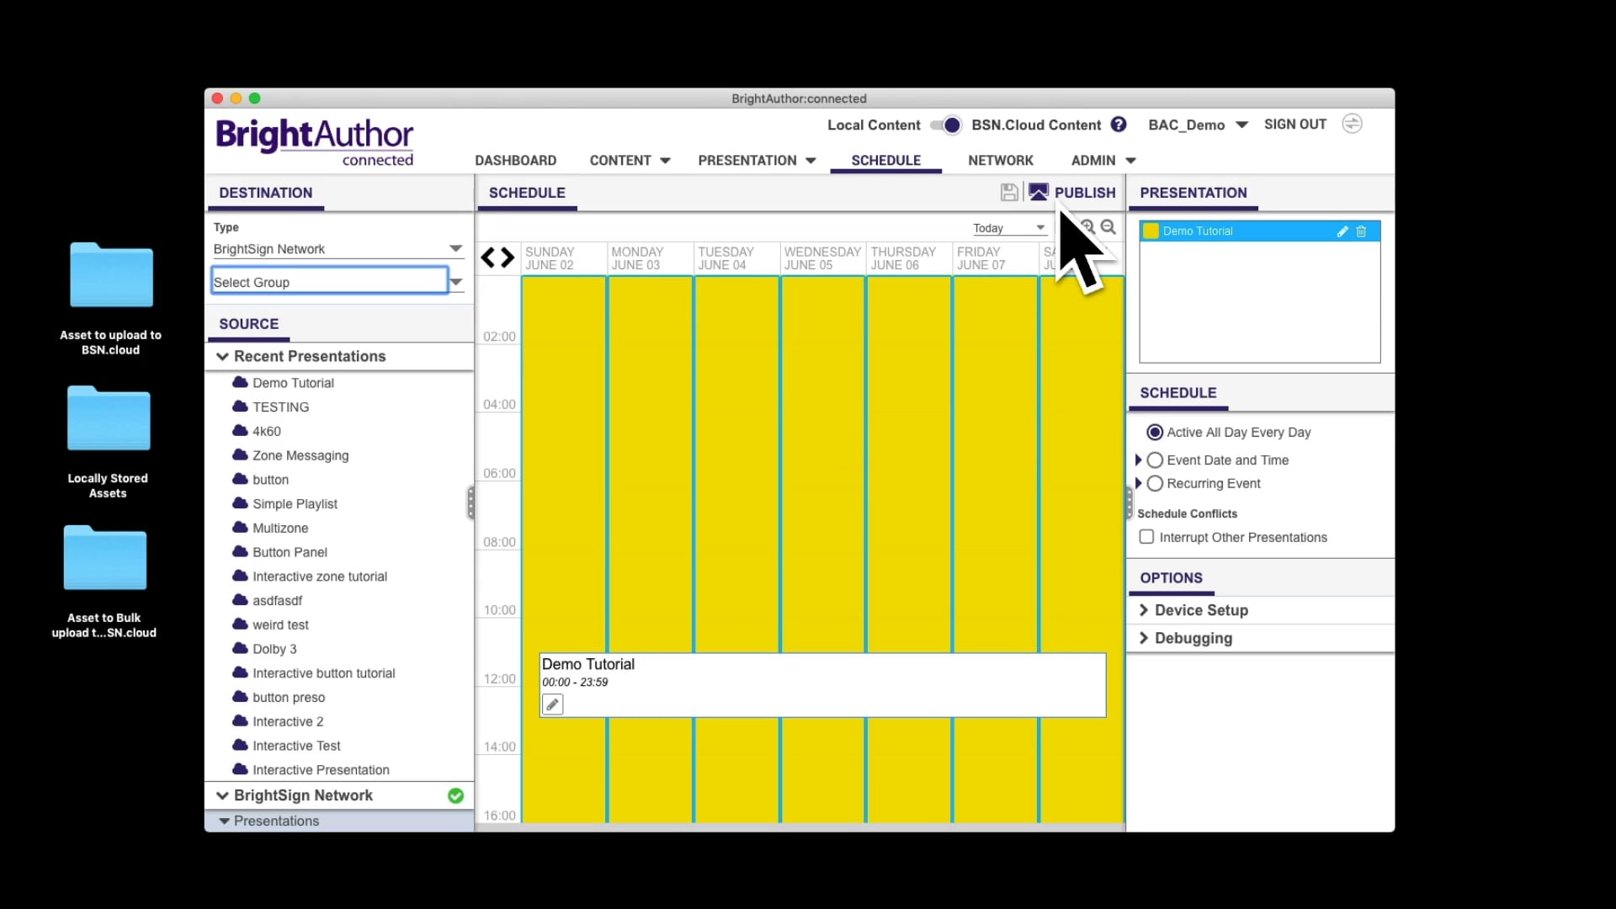Image resolution: width=1616 pixels, height=909 pixels.
Task: Click the PUBLISH button
Action: point(1085,193)
